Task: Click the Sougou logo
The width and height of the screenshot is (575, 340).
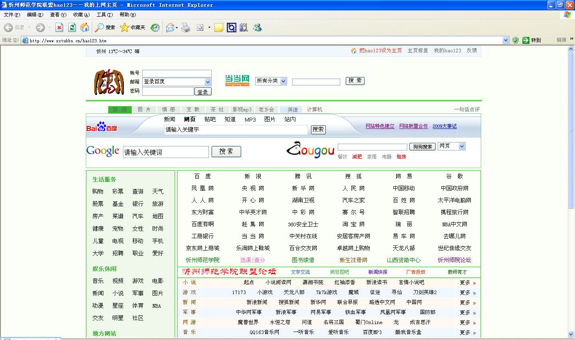Action: [310, 150]
